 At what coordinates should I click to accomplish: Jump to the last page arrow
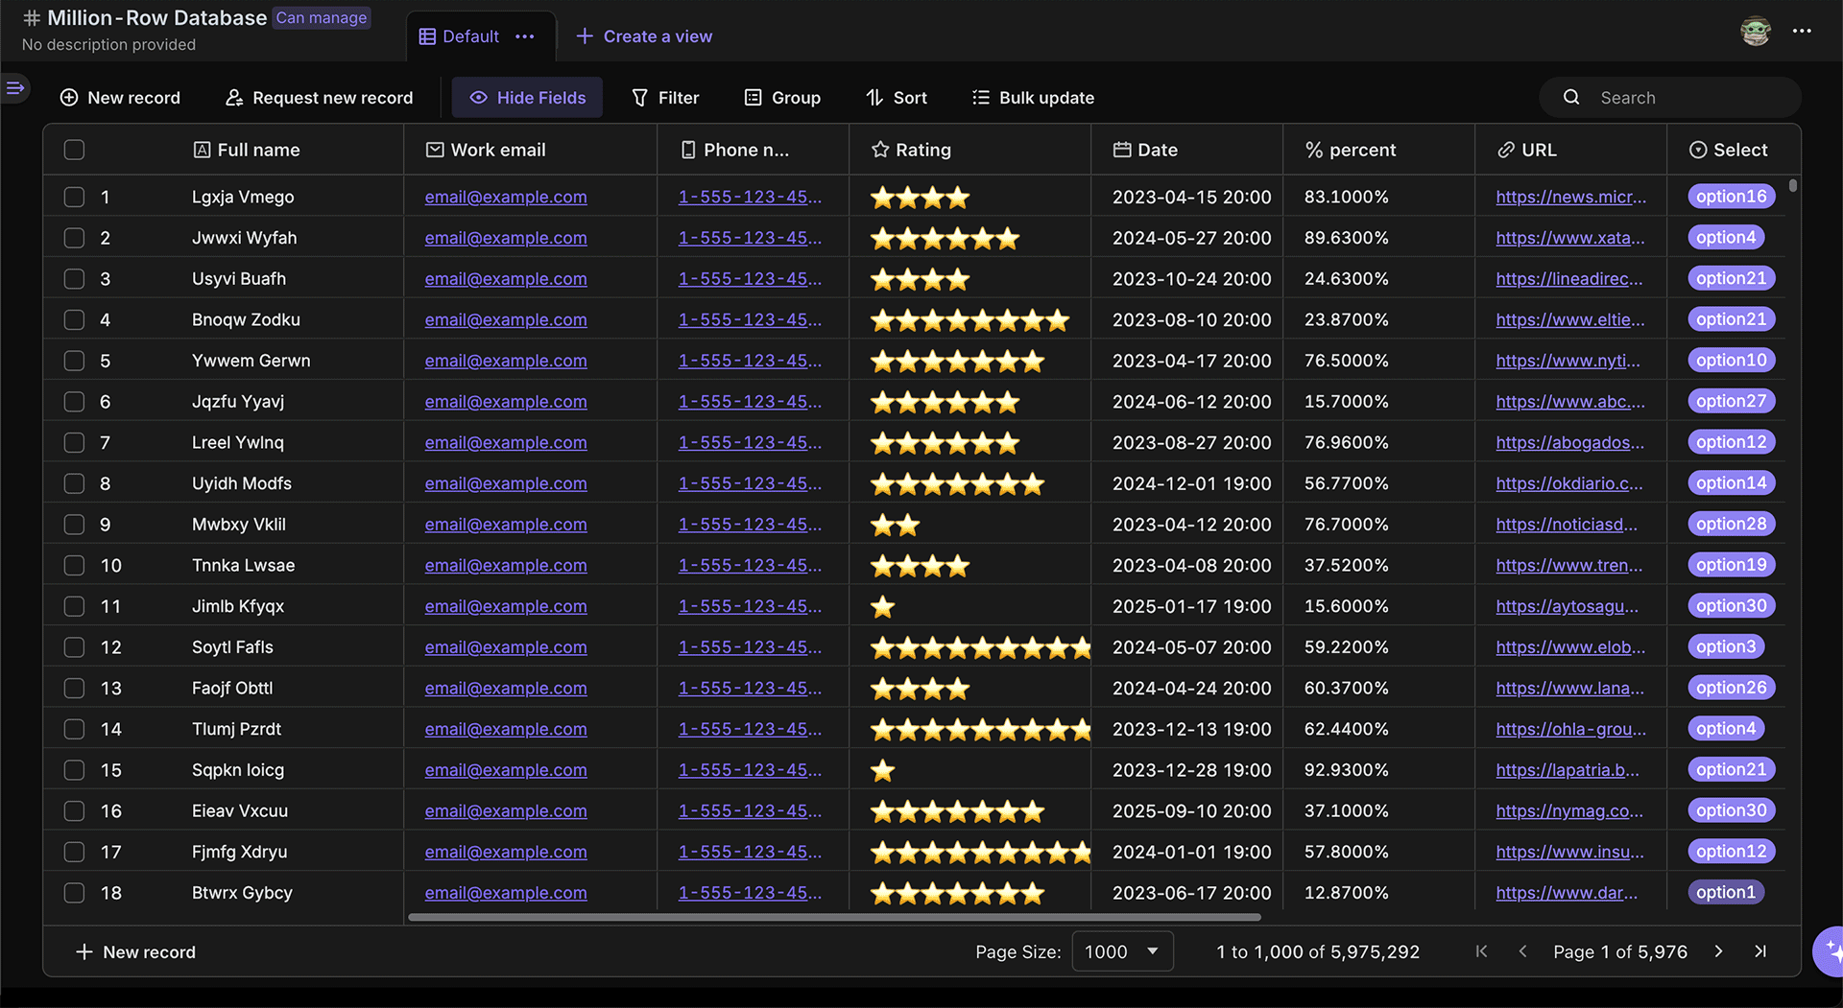pos(1760,951)
